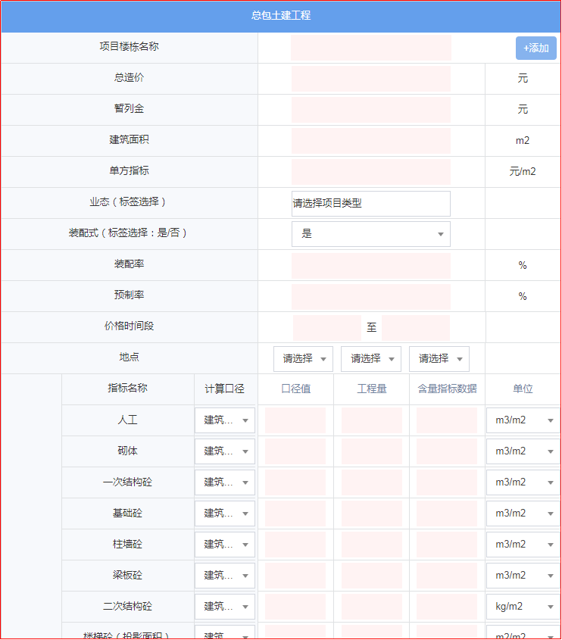Focus the 暂列金 input field
This screenshot has width=562, height=640.
[371, 110]
